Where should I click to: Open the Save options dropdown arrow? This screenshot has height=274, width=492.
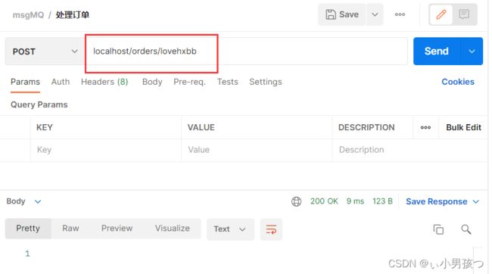375,14
